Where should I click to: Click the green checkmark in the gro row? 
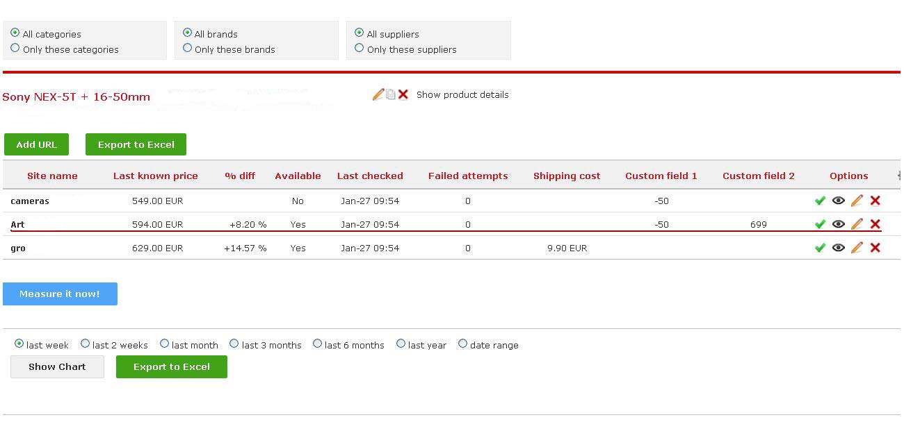point(820,248)
